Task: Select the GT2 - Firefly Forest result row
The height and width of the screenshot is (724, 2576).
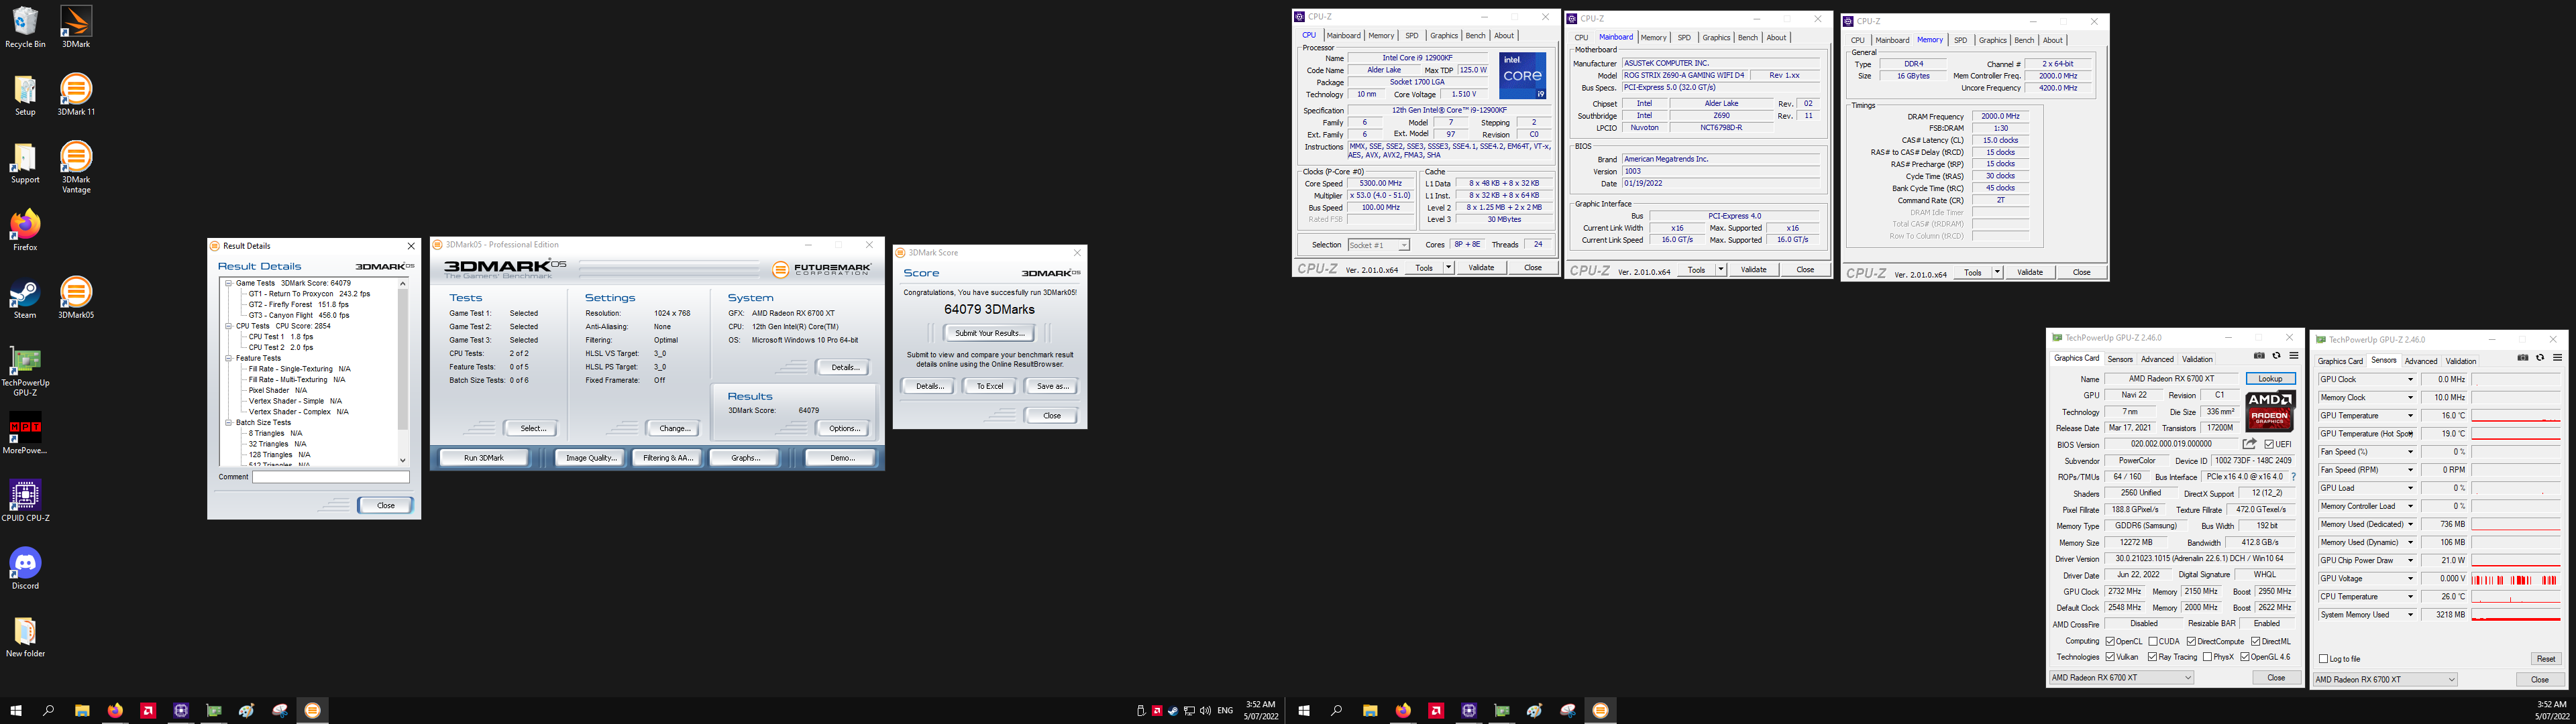Action: point(298,305)
